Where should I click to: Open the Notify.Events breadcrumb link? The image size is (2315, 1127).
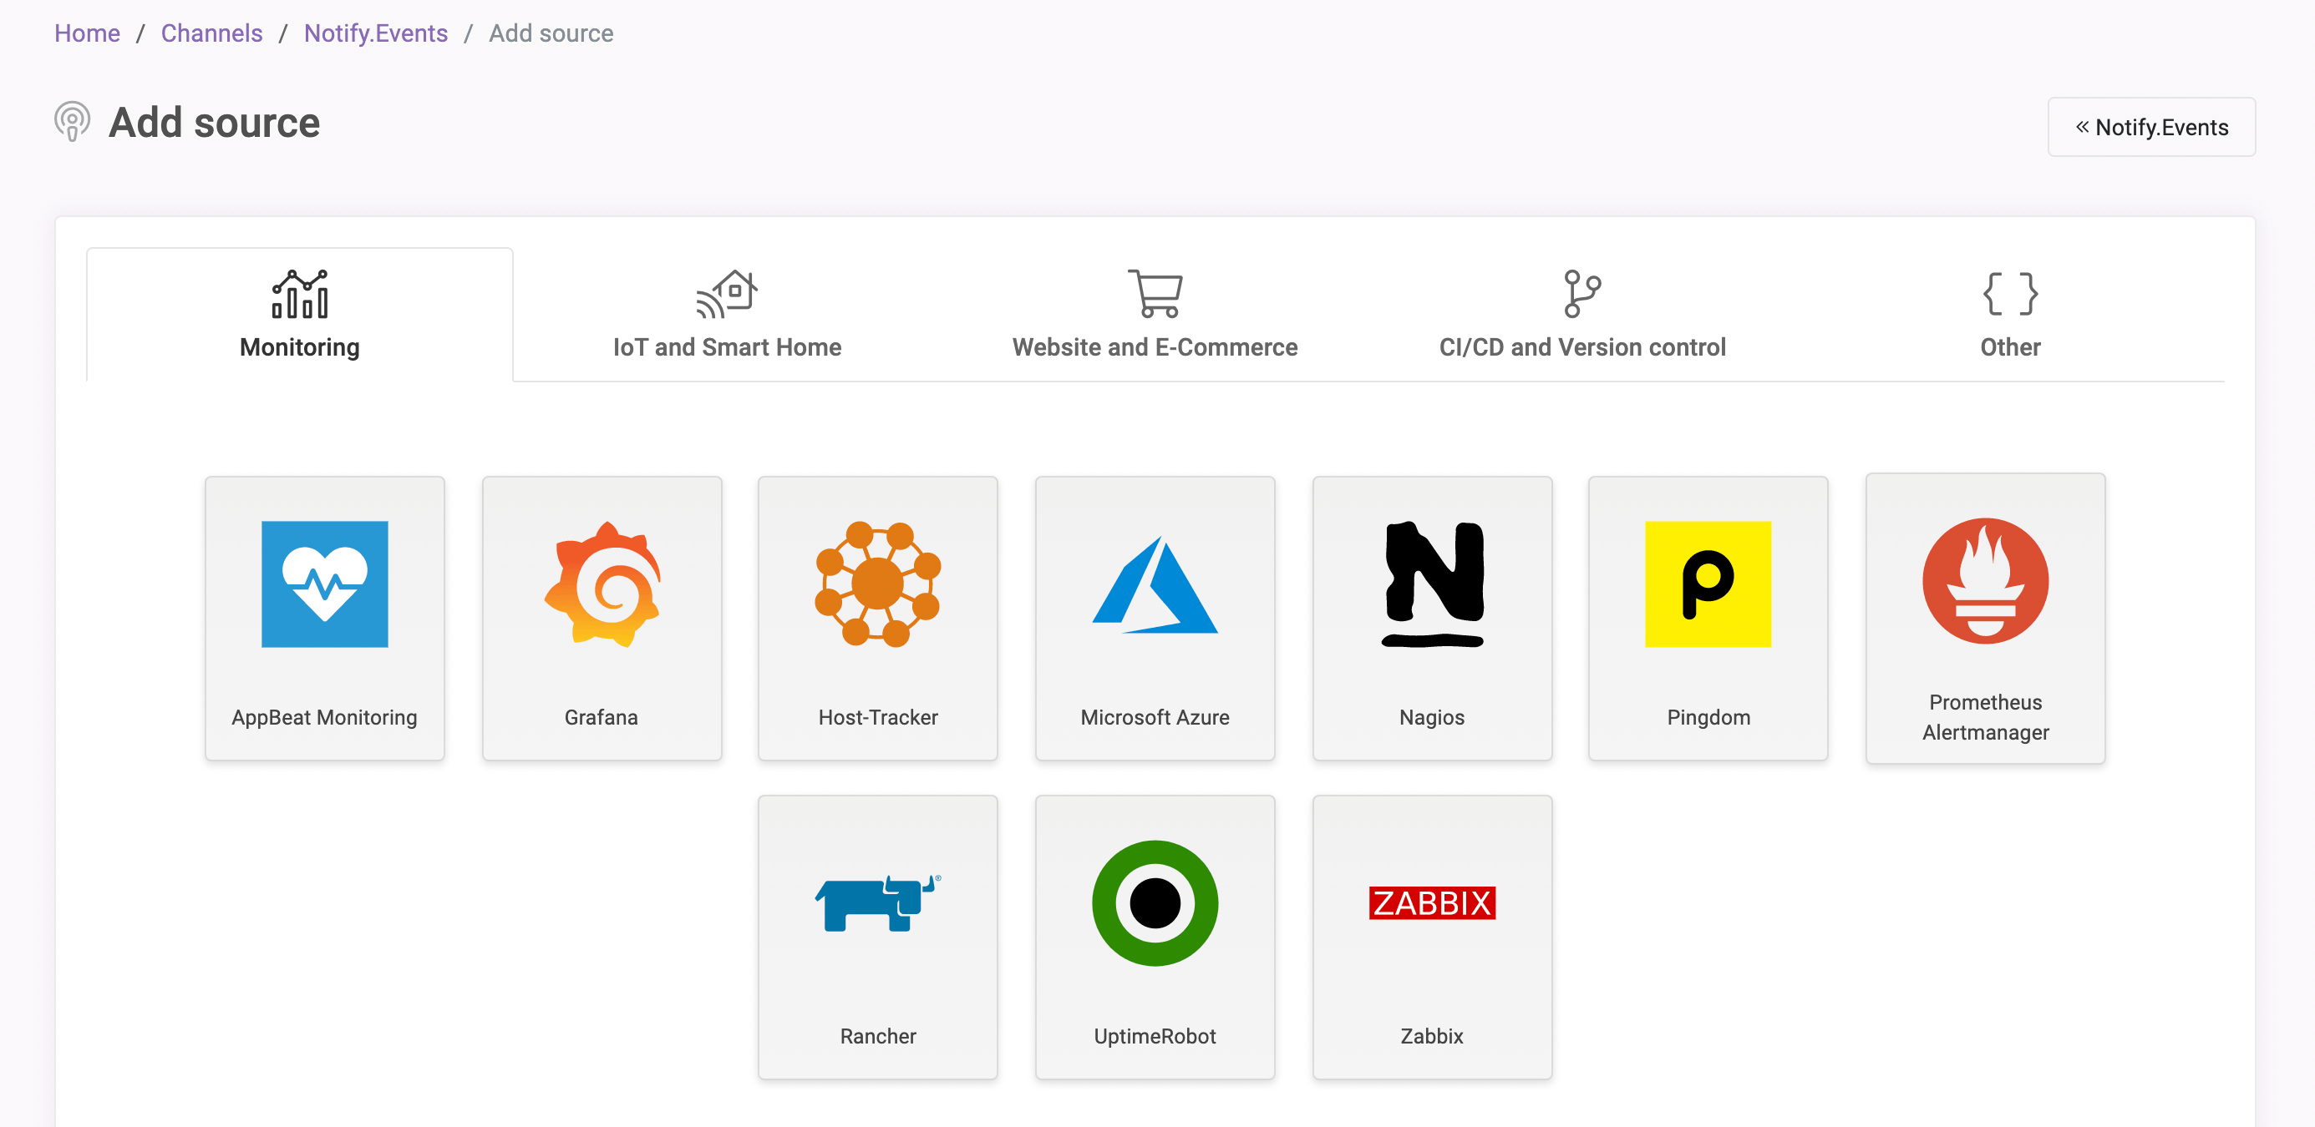(x=376, y=33)
